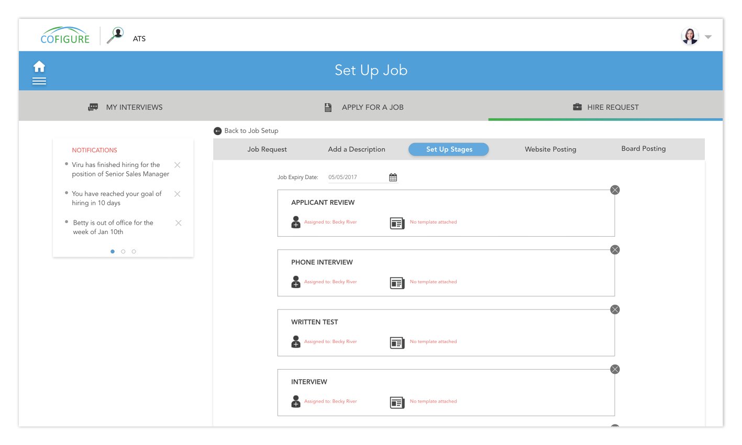The width and height of the screenshot is (742, 445).
Task: Remove the Written Test stage
Action: tap(615, 310)
